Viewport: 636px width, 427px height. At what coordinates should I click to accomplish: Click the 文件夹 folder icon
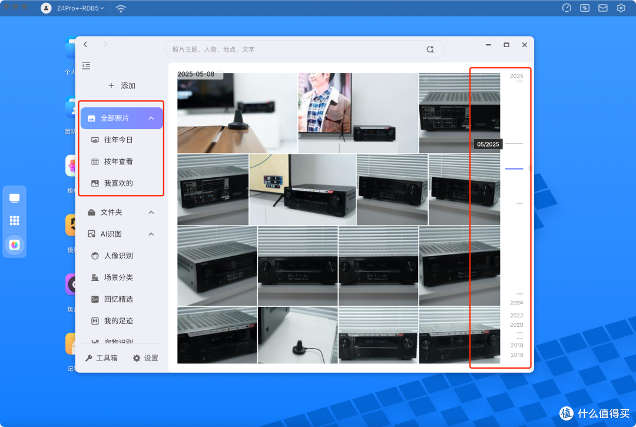pos(92,213)
